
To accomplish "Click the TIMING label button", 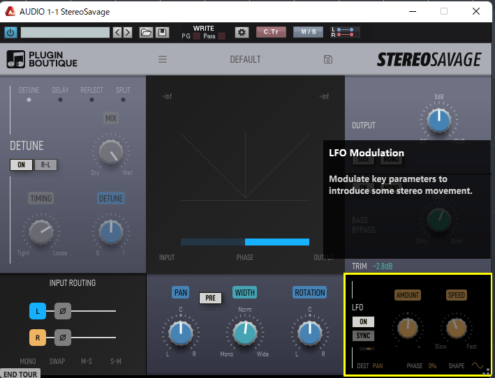I will click(41, 198).
